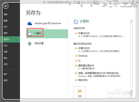The height and width of the screenshot is (102, 139).
Task: Click the D: folder icon
Action: pos(76,60)
